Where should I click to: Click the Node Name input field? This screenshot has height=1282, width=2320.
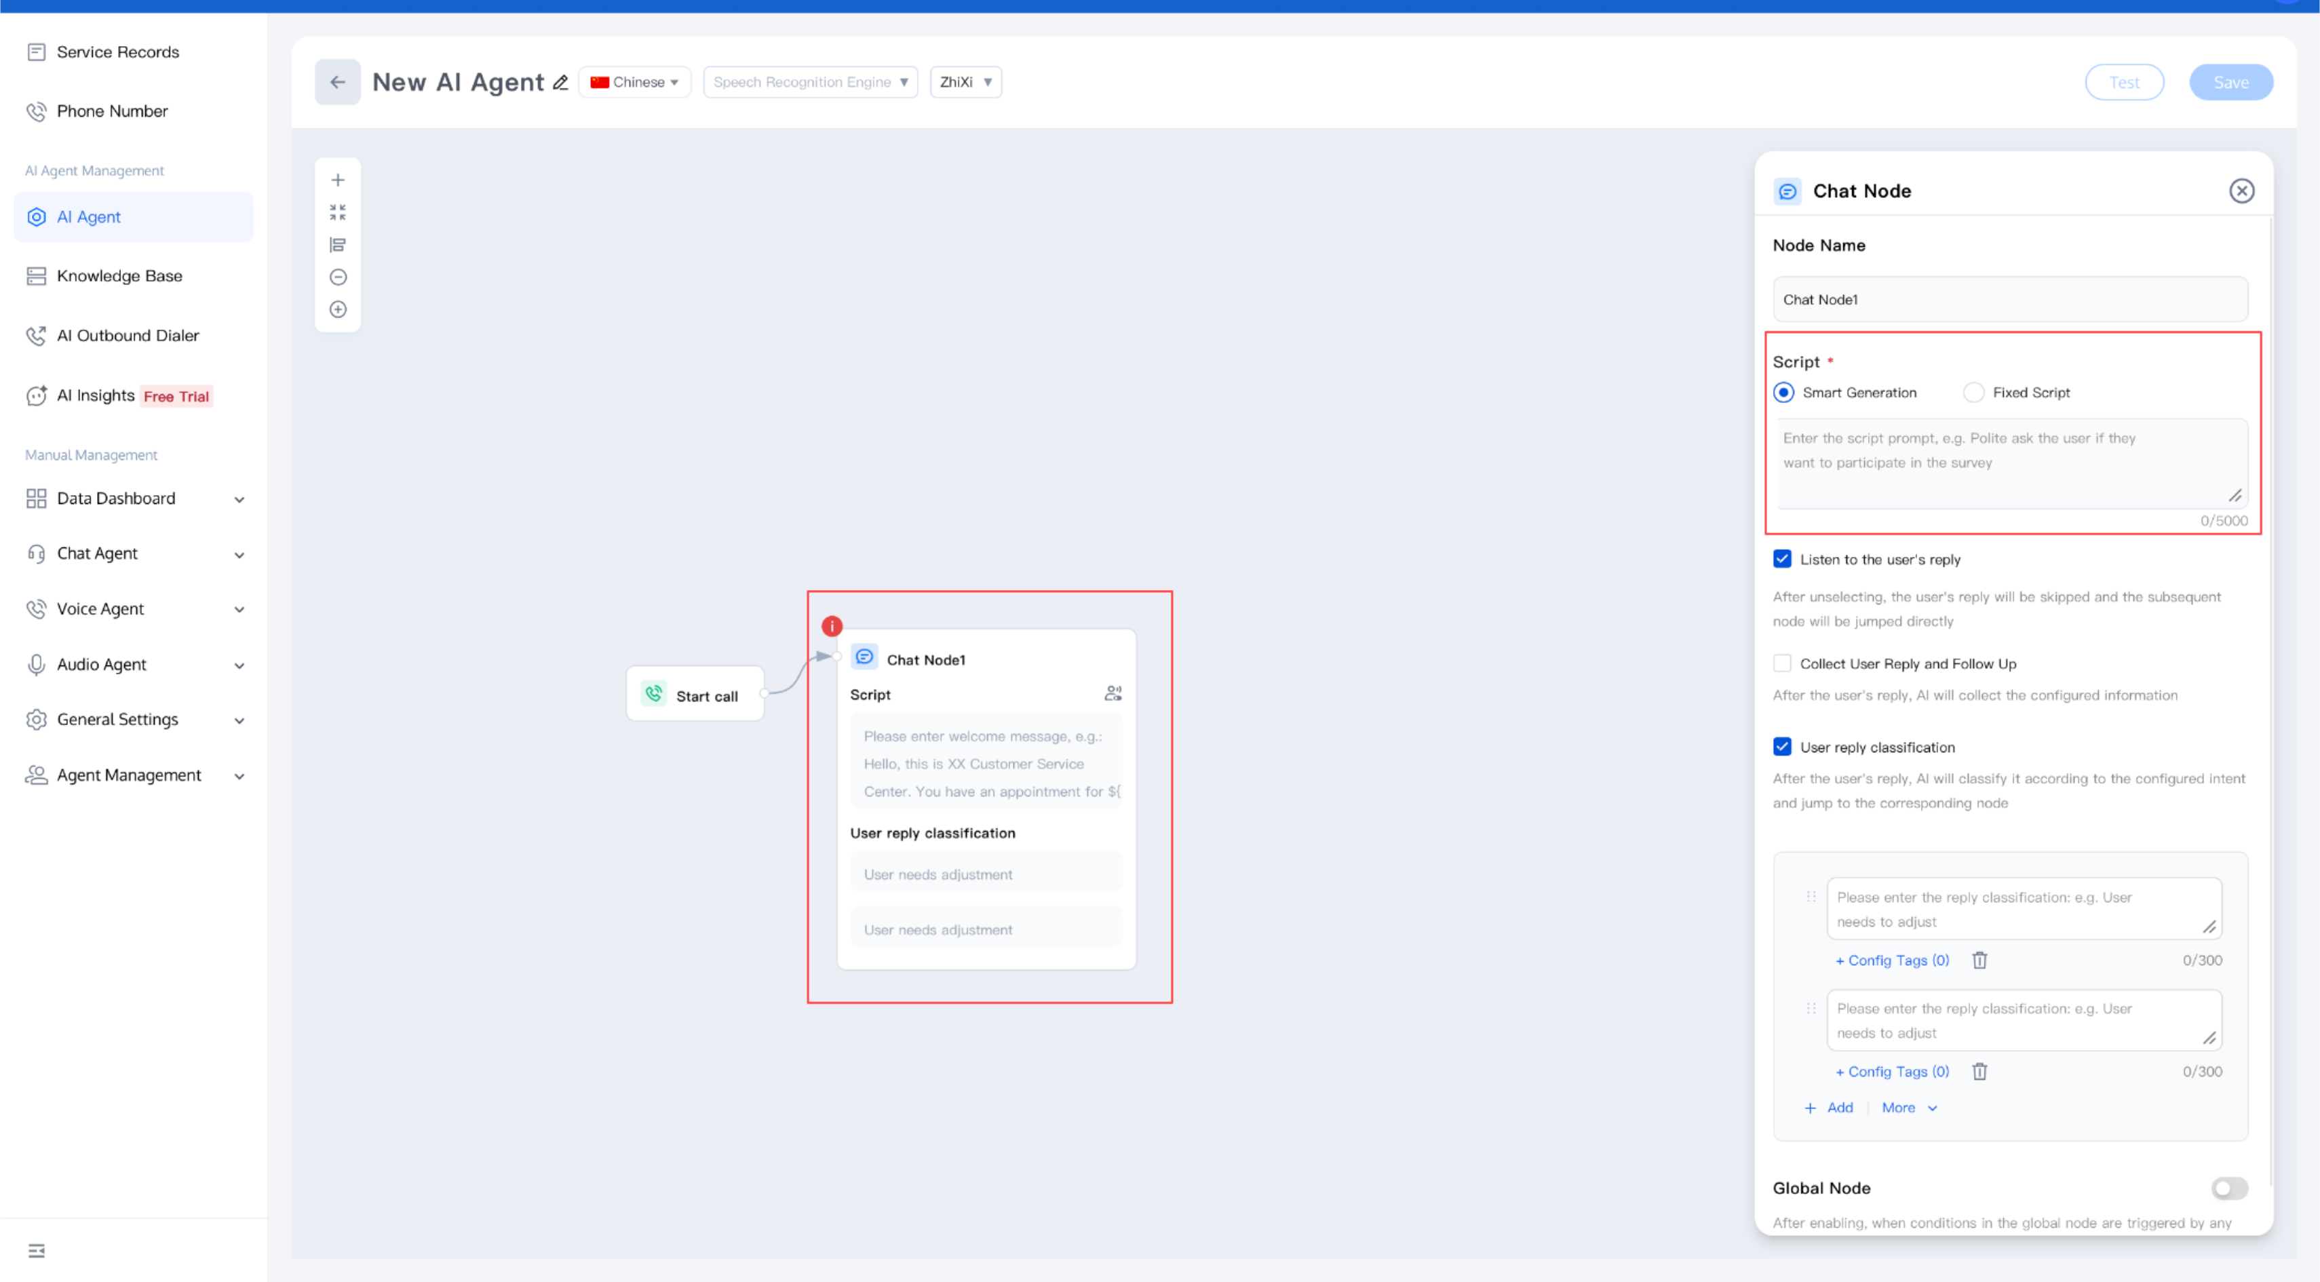2010,300
